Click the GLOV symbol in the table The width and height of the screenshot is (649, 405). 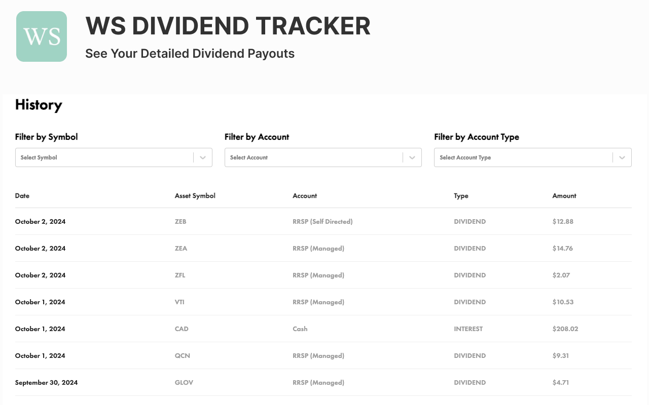(x=184, y=382)
